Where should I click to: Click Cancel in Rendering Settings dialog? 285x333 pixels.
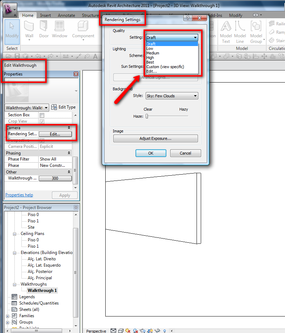(x=185, y=153)
